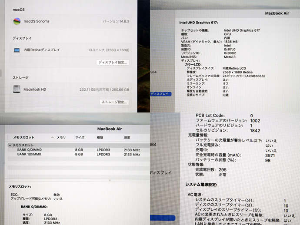The width and height of the screenshot is (300, 225).
Task: Select BANK 1/DIMM0 row in memory table
Action: click(79, 154)
